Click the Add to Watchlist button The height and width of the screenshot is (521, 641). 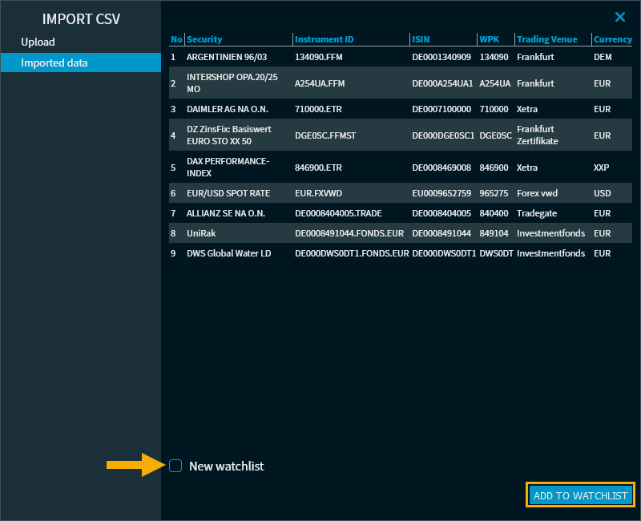580,495
